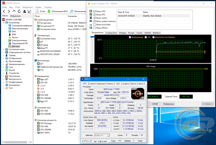This screenshot has height=145, width=216.
Task: Open Мультимедиа tree node
Action: coord(15,61)
